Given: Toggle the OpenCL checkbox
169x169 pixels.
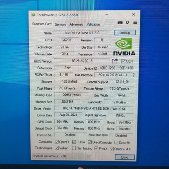Looking at the screenshot, I should click(57, 142).
